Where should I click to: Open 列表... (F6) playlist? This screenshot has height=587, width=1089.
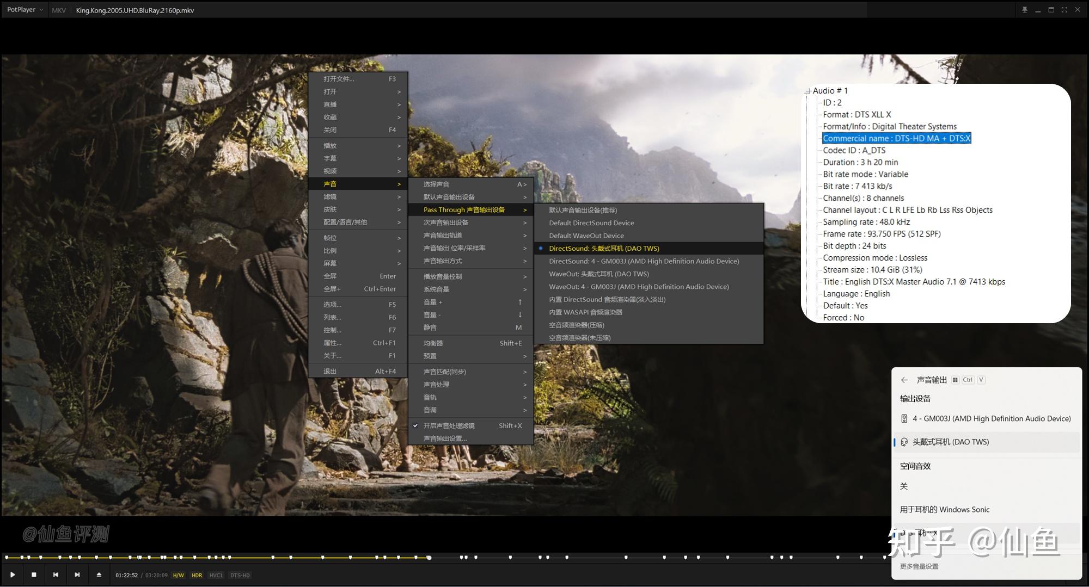click(x=358, y=317)
